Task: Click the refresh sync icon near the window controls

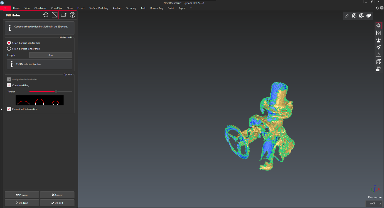Action: coord(378,8)
